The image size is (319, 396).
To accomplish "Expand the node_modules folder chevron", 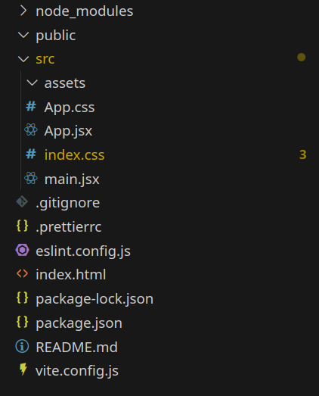I will point(23,11).
